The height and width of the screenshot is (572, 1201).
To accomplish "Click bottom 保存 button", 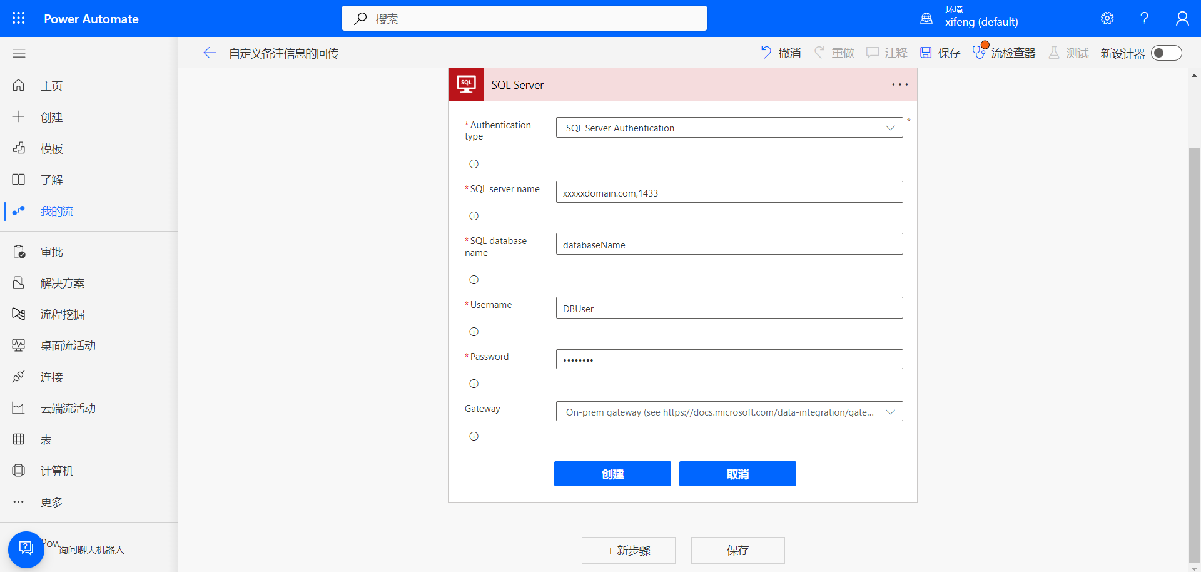I will click(x=738, y=550).
